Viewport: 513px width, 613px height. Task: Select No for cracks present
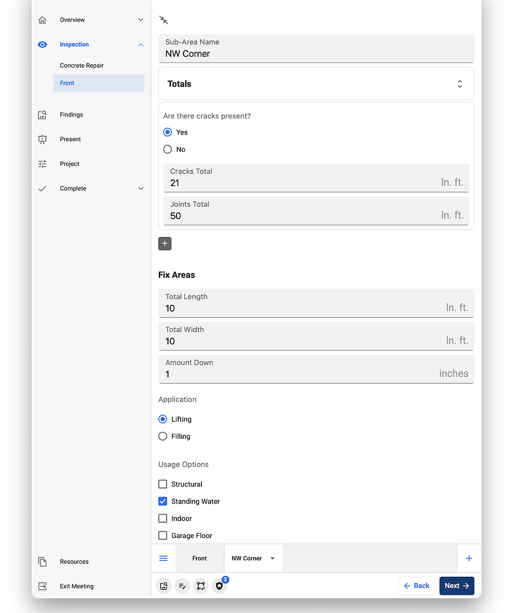[167, 149]
